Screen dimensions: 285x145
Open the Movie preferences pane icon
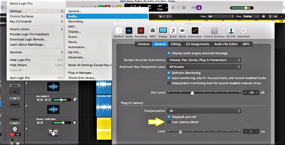coord(182,31)
